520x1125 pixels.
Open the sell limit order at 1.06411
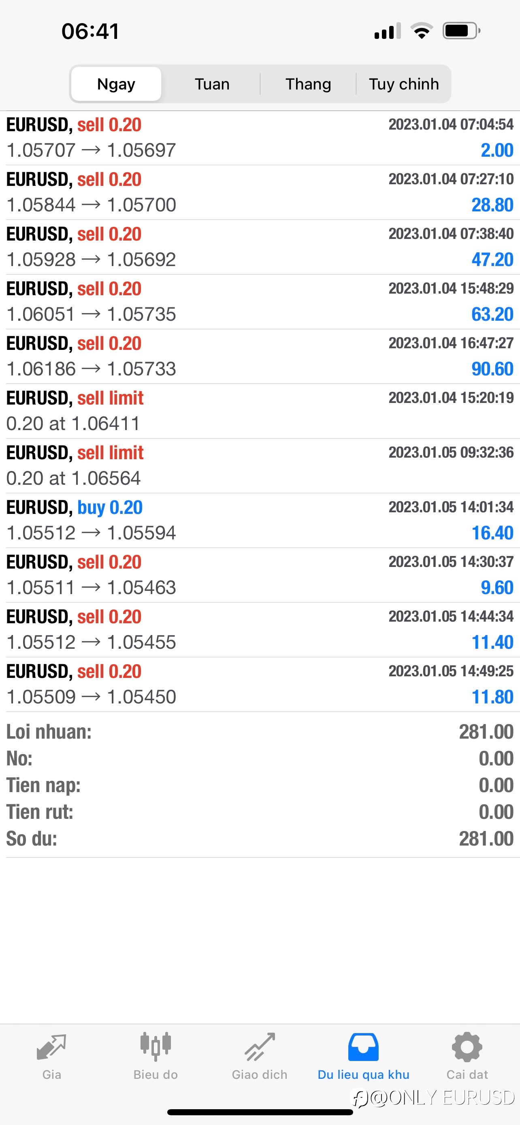[x=260, y=411]
